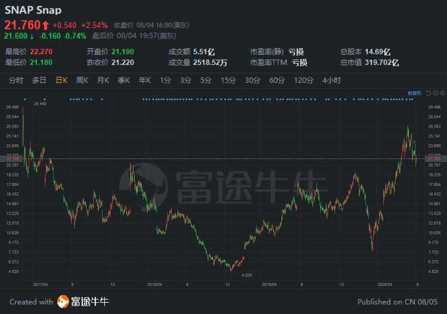
Task: Choose the 4小时 four-hour interval
Action: (331, 80)
